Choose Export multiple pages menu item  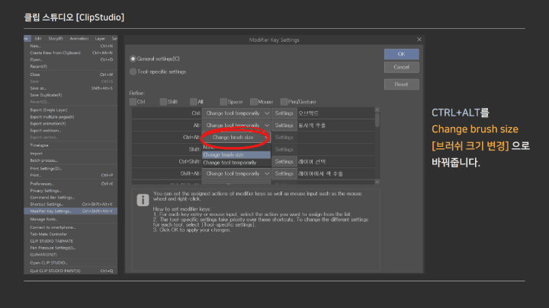(x=71, y=117)
